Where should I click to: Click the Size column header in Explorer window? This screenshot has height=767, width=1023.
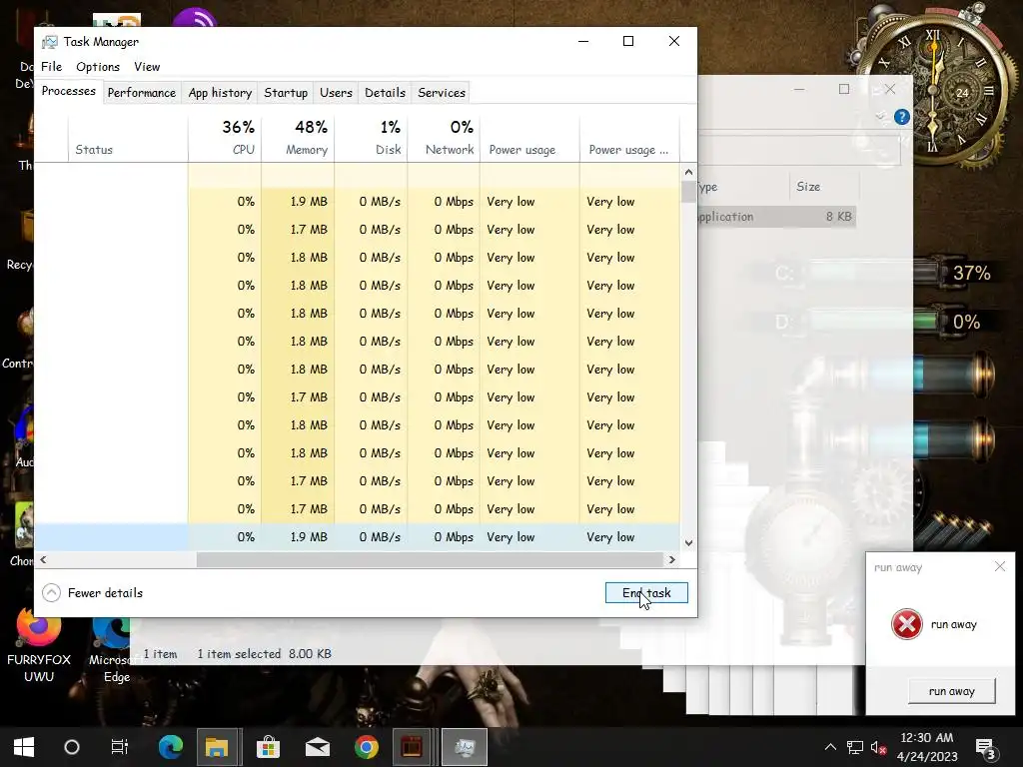823,187
